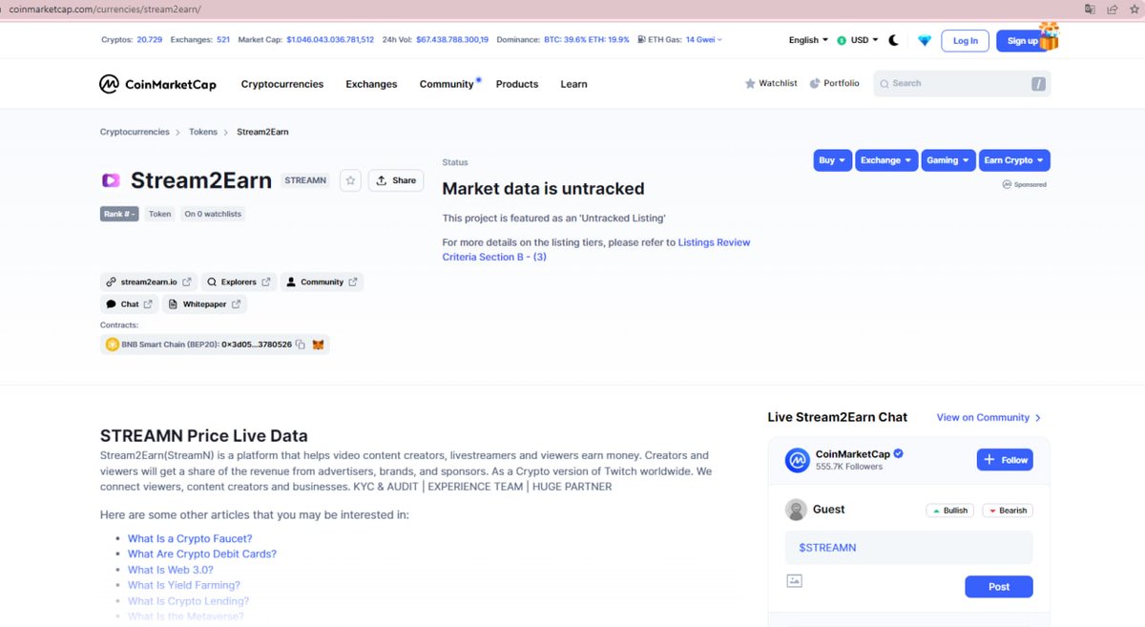Click the attach image icon
1145x627 pixels.
tap(794, 580)
